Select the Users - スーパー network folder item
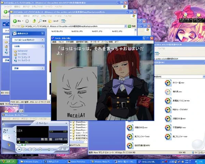The height and width of the screenshot is (164, 205). point(80,133)
